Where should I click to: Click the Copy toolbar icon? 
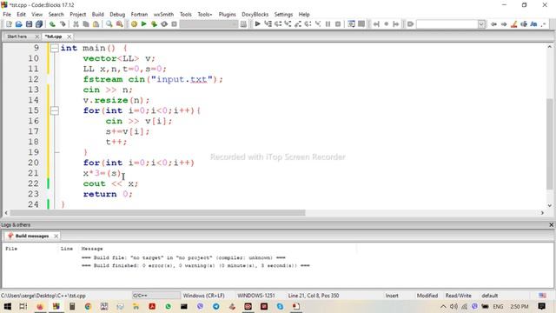point(86,24)
